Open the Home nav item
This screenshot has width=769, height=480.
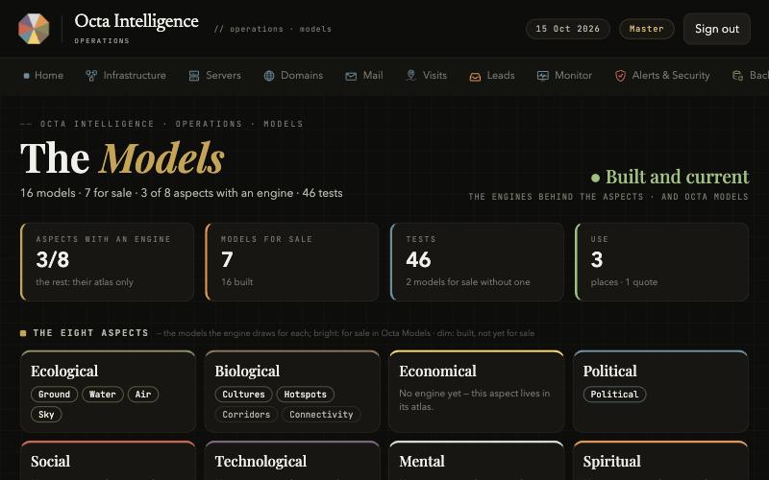pos(43,76)
